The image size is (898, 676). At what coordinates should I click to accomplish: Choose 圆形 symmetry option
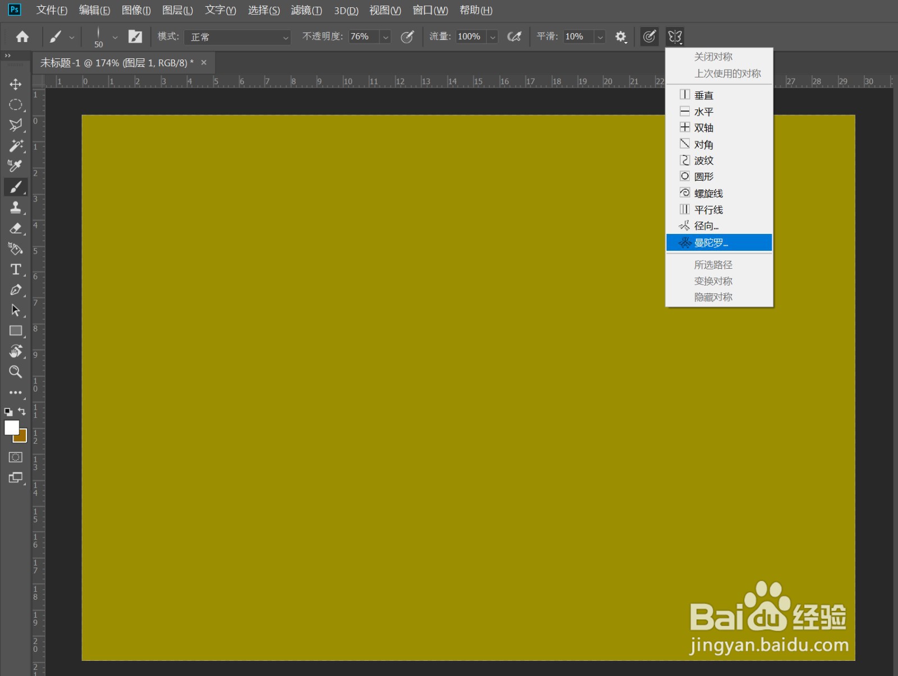(719, 177)
